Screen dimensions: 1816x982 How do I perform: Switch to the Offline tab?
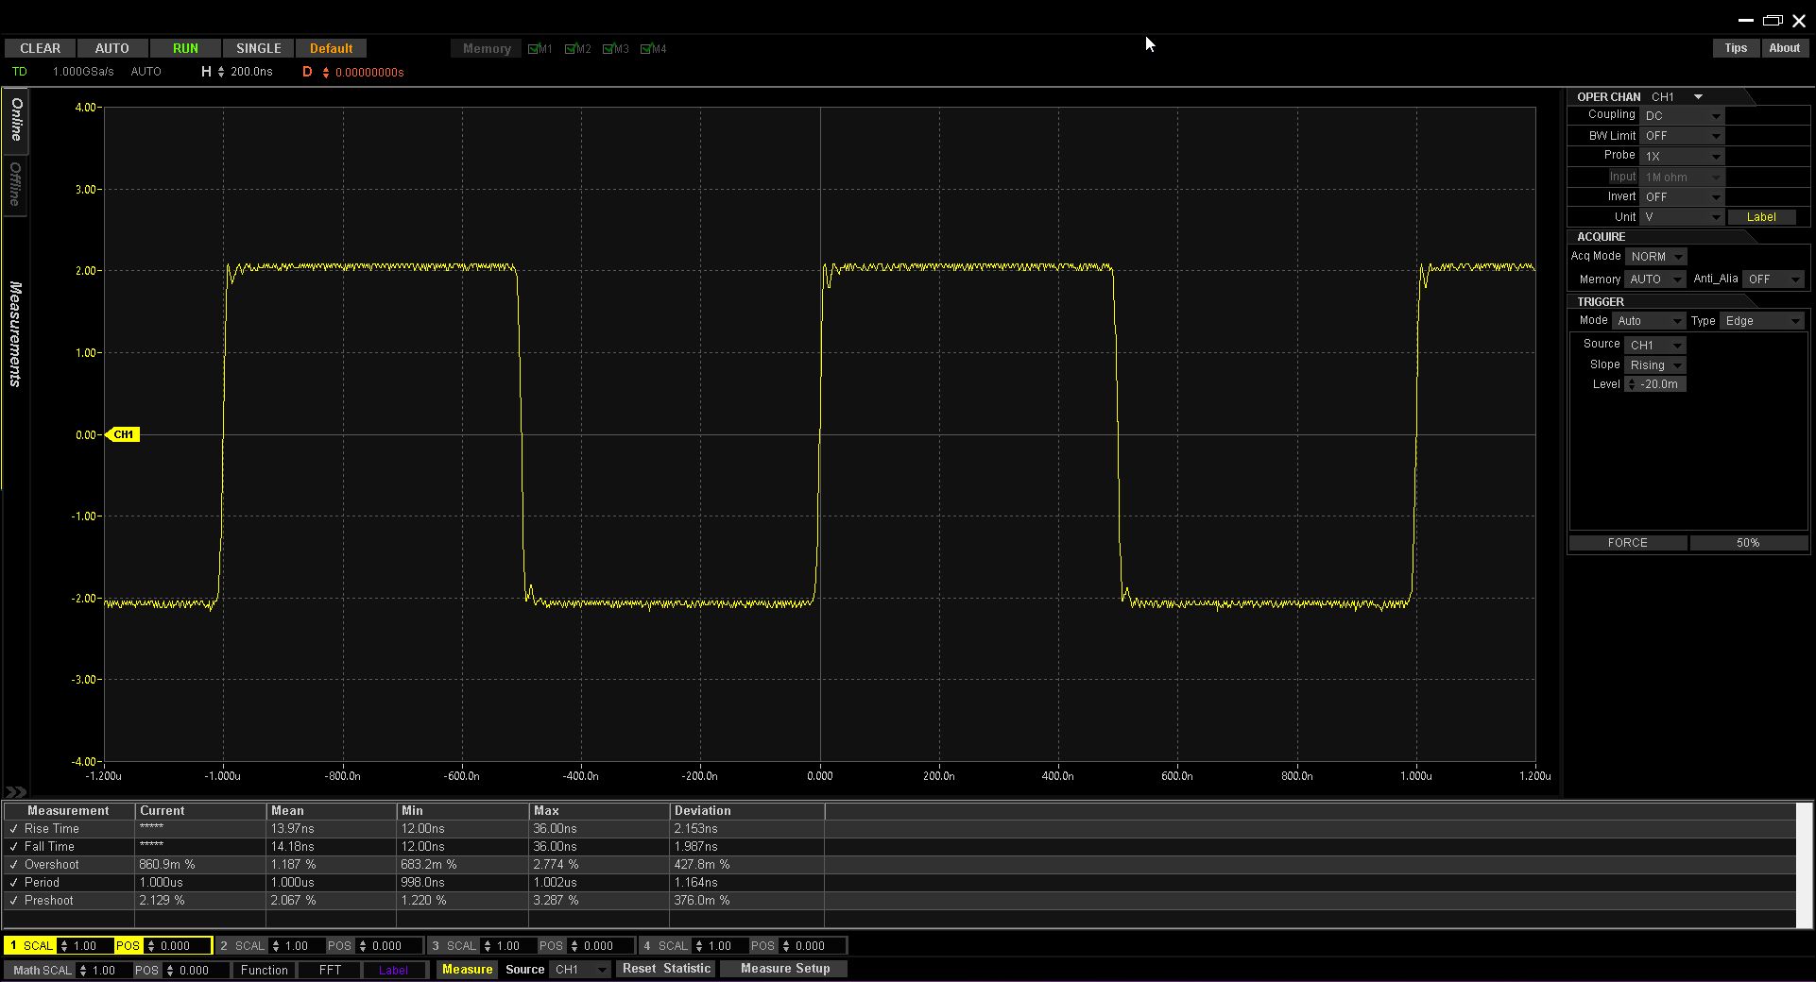coord(16,184)
